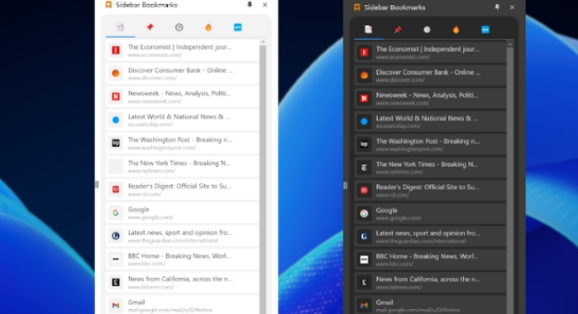Select "Reader's Digest: Official Site" in light sidebar
The height and width of the screenshot is (314, 578).
180,186
